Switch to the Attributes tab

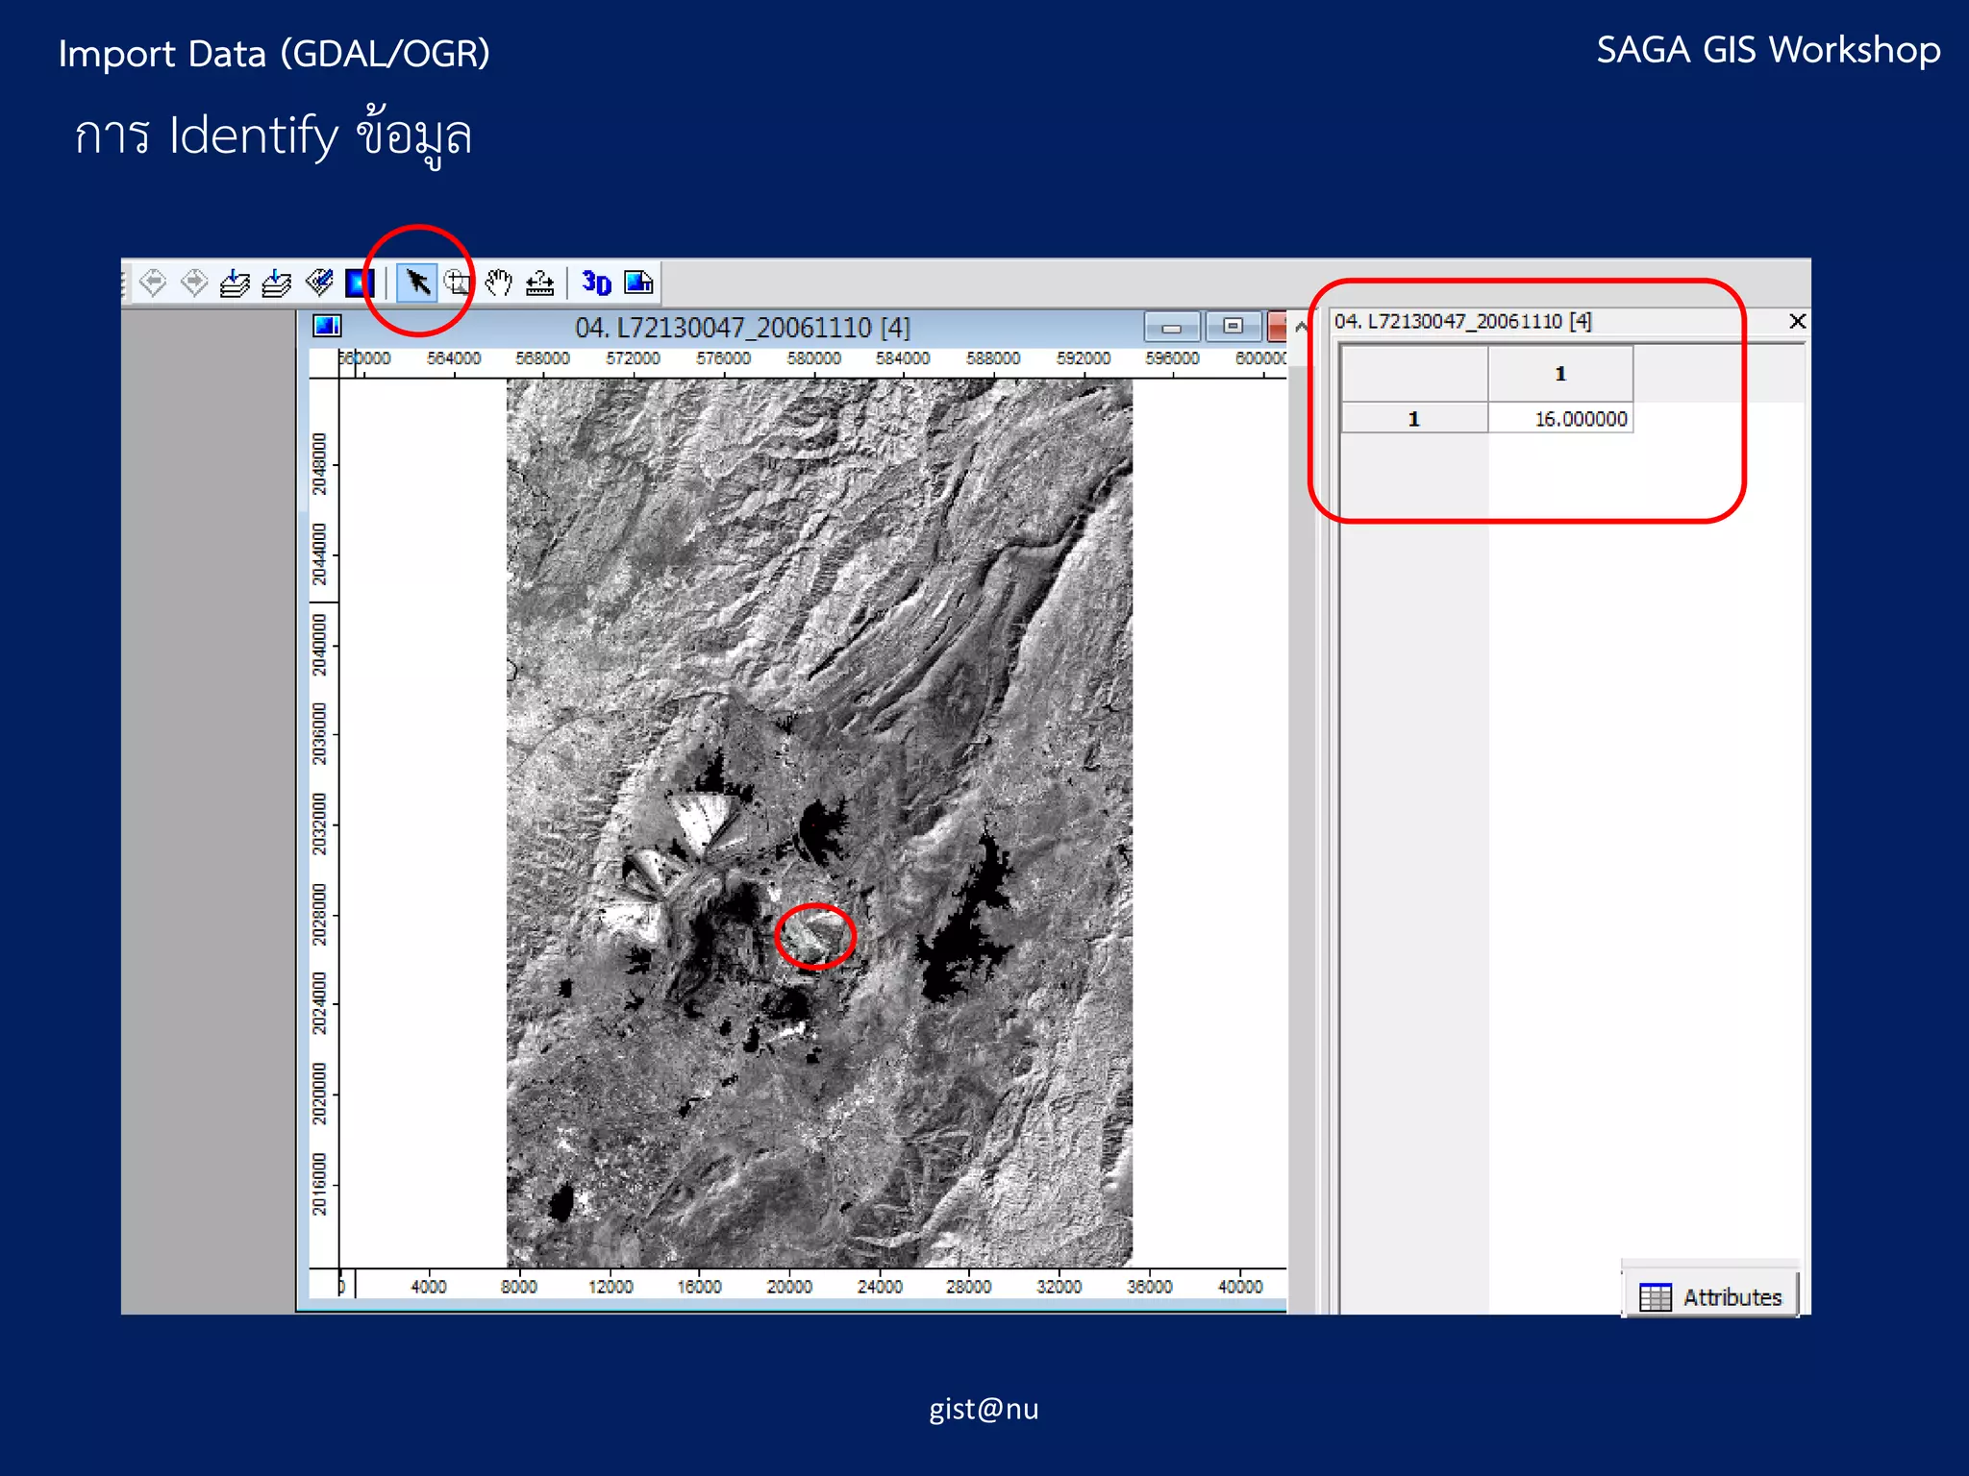click(1710, 1297)
